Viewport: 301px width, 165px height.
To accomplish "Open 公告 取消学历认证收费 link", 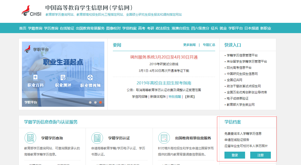I will [164, 90].
